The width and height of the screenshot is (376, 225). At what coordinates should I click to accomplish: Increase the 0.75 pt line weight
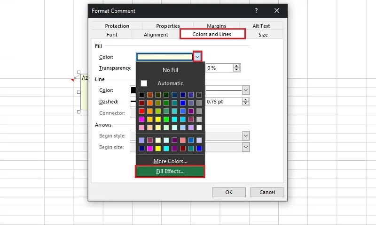(246, 99)
